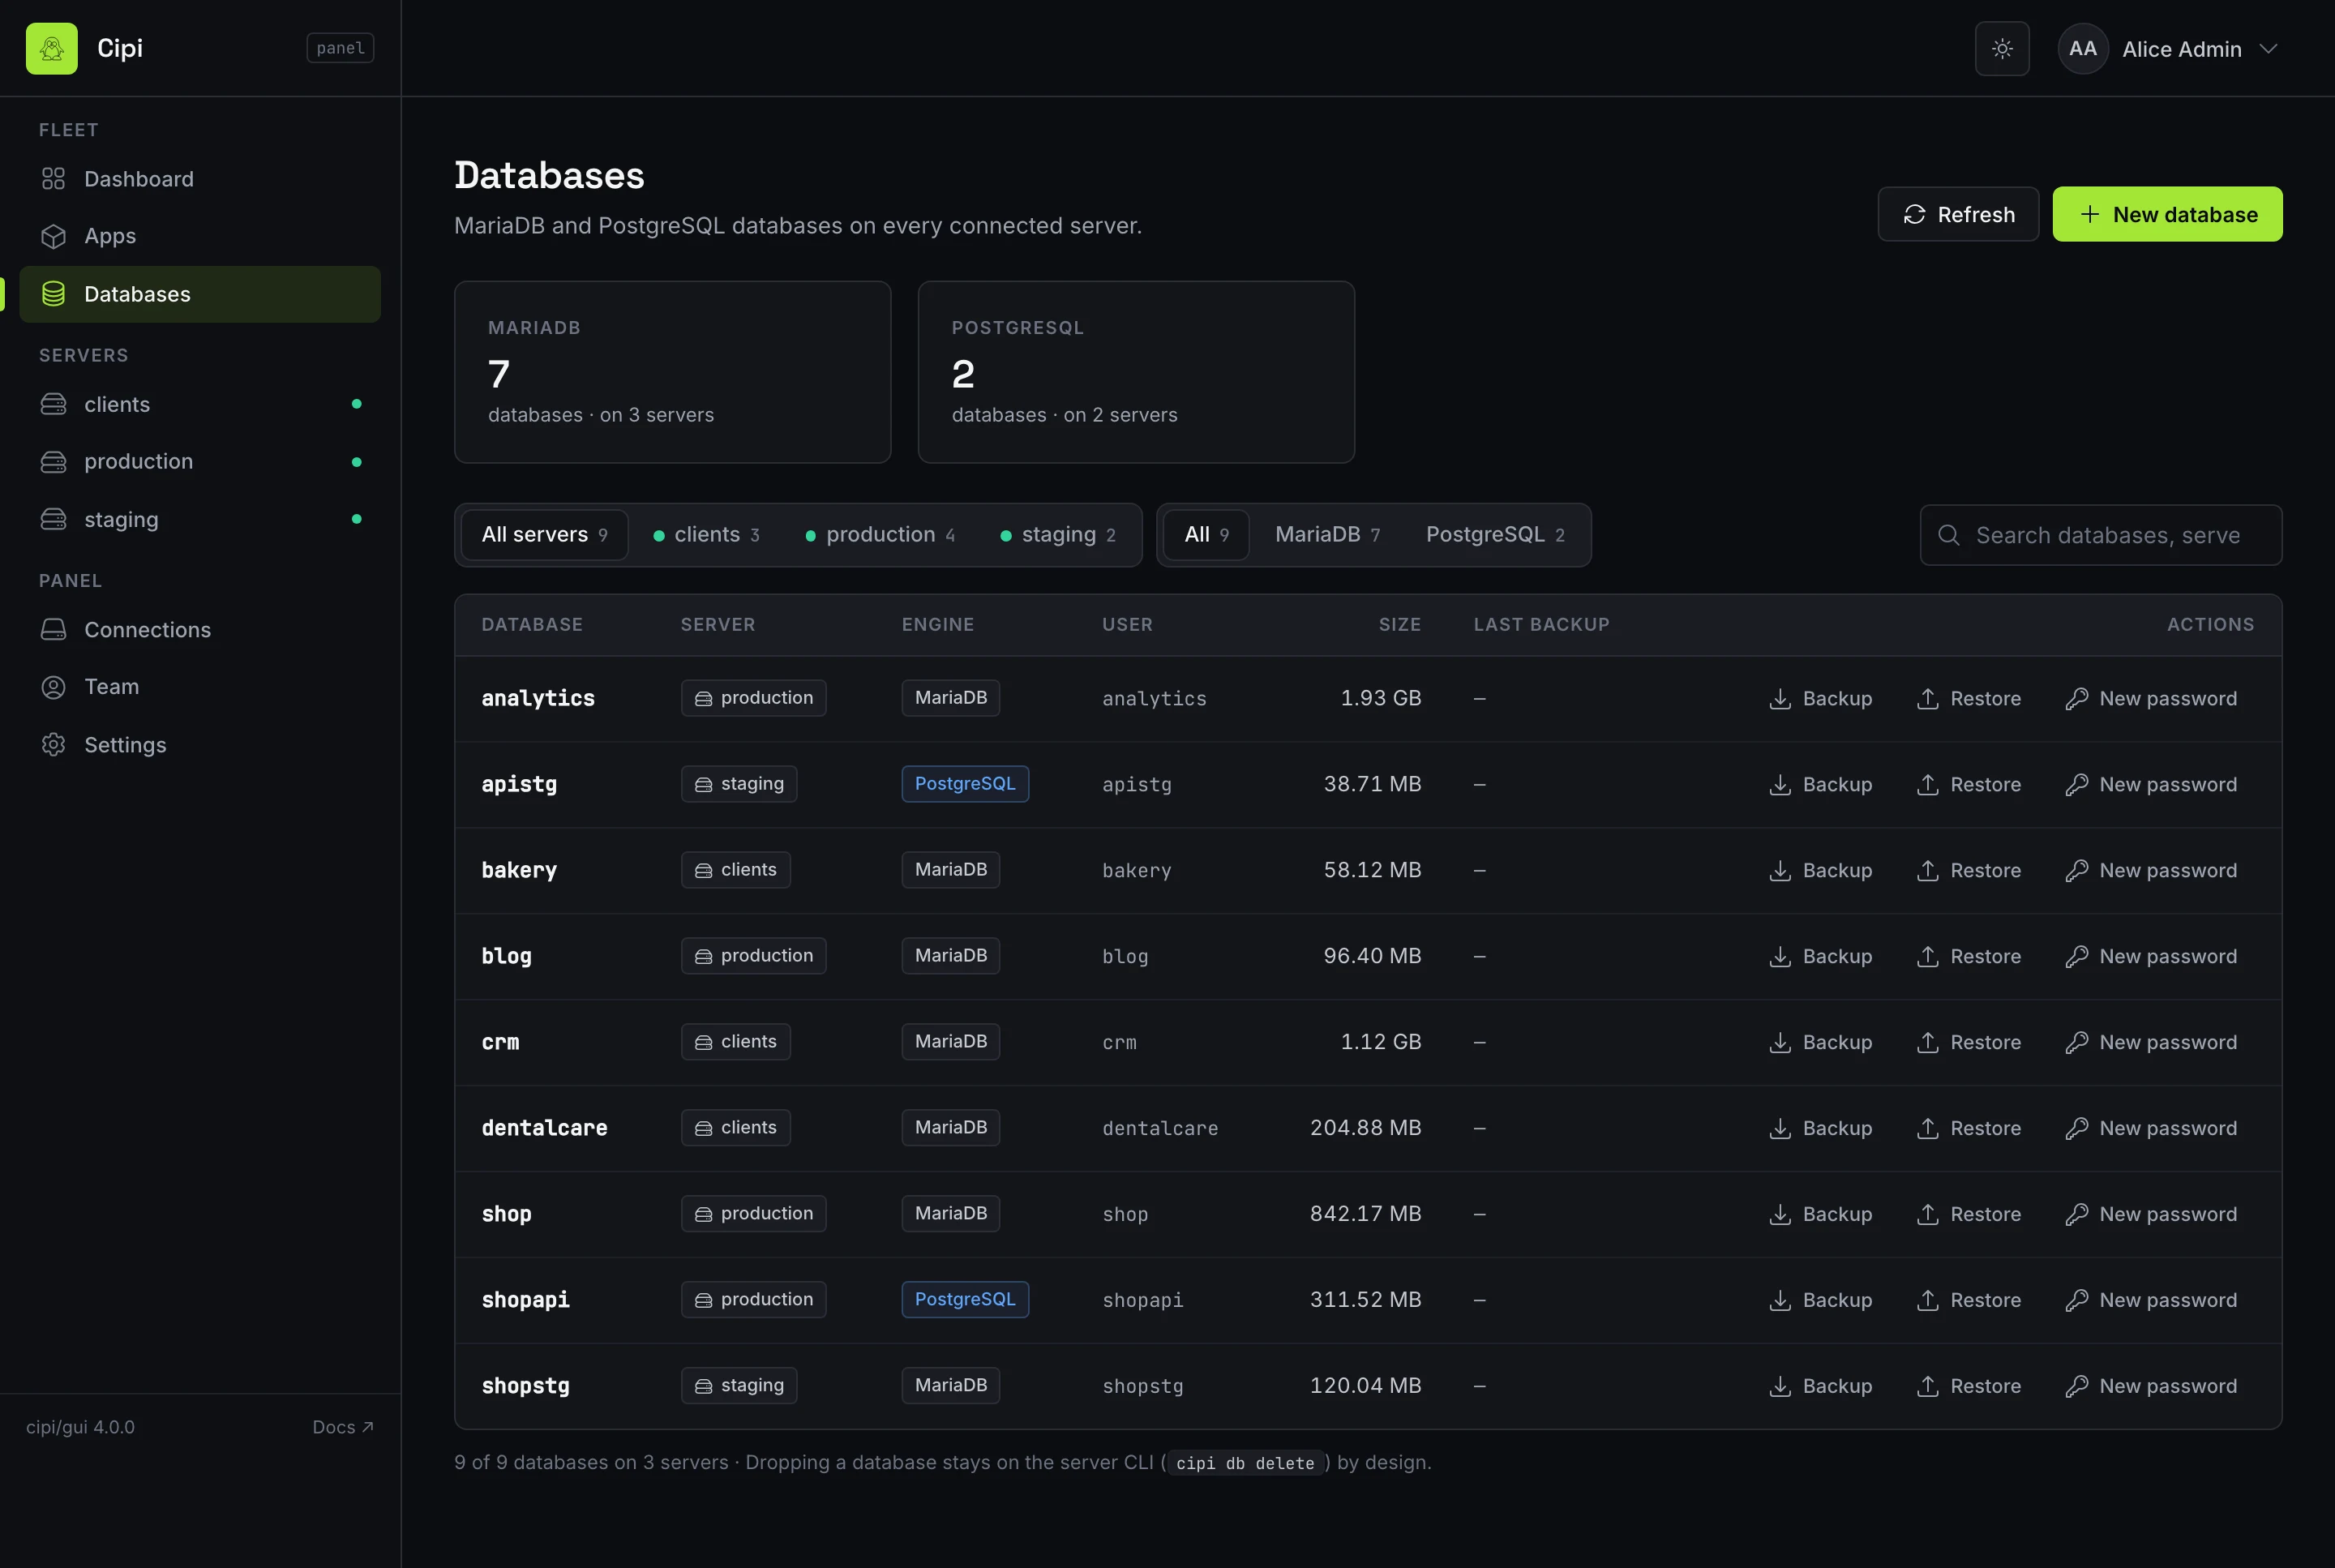Filter databases by production server

pos(880,534)
